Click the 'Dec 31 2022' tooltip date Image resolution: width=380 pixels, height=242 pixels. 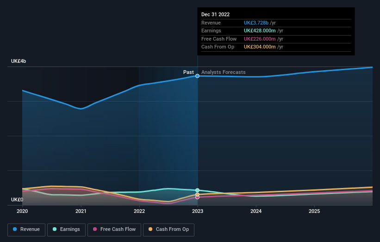coord(215,14)
